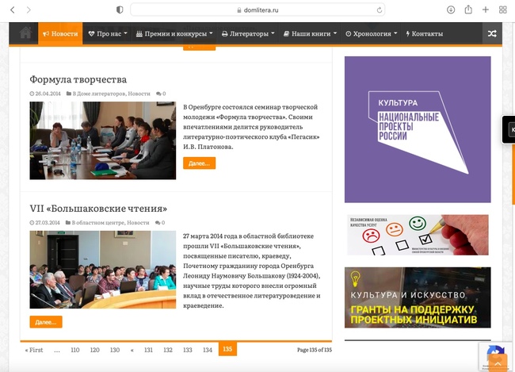Click the shuffle random article icon

[x=491, y=33]
